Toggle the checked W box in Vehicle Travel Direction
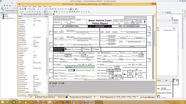The width and height of the screenshot is (186, 104). click(74, 70)
